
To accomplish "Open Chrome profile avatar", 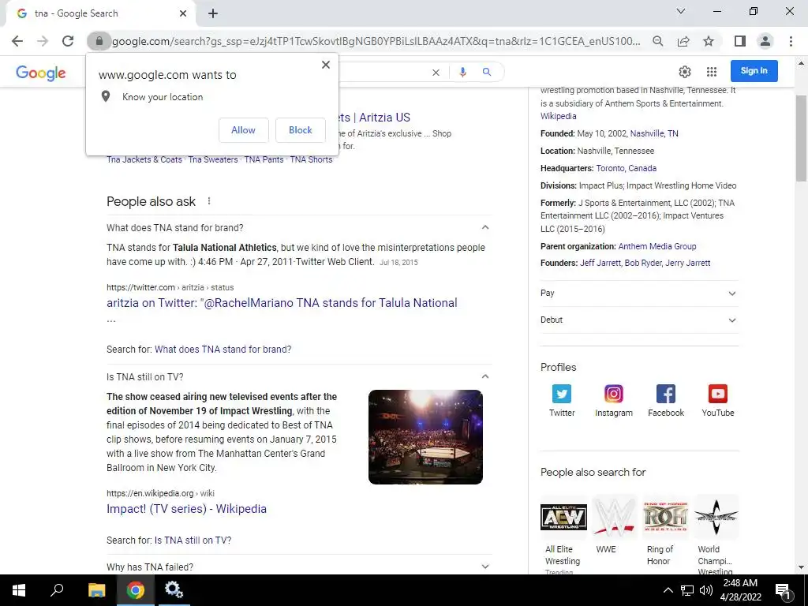I will coord(765,41).
